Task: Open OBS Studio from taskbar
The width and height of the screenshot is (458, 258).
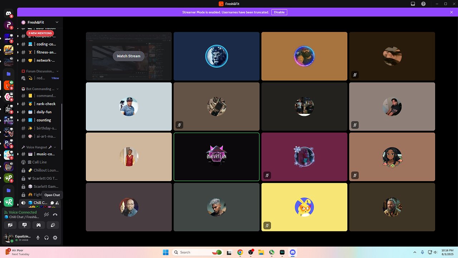Action: tap(251, 252)
